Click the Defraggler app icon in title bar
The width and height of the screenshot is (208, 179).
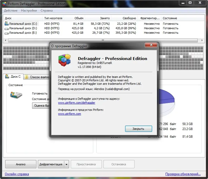(4, 4)
